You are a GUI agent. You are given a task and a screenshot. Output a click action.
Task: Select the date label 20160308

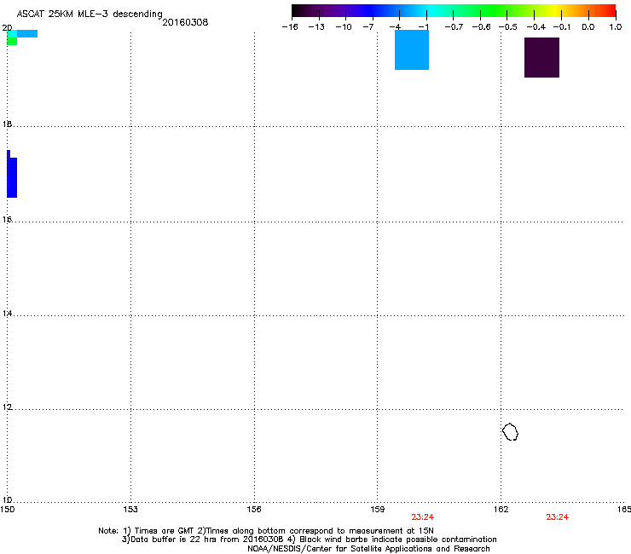pyautogui.click(x=185, y=22)
